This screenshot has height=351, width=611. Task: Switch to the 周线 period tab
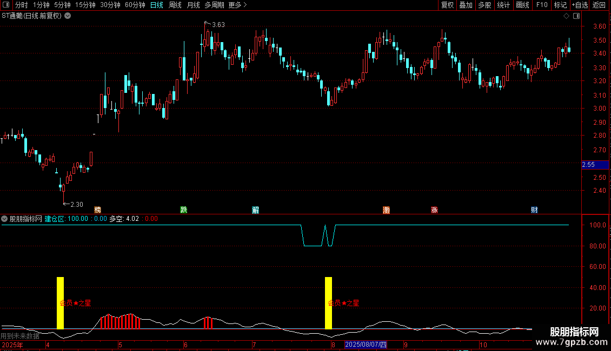(175, 5)
